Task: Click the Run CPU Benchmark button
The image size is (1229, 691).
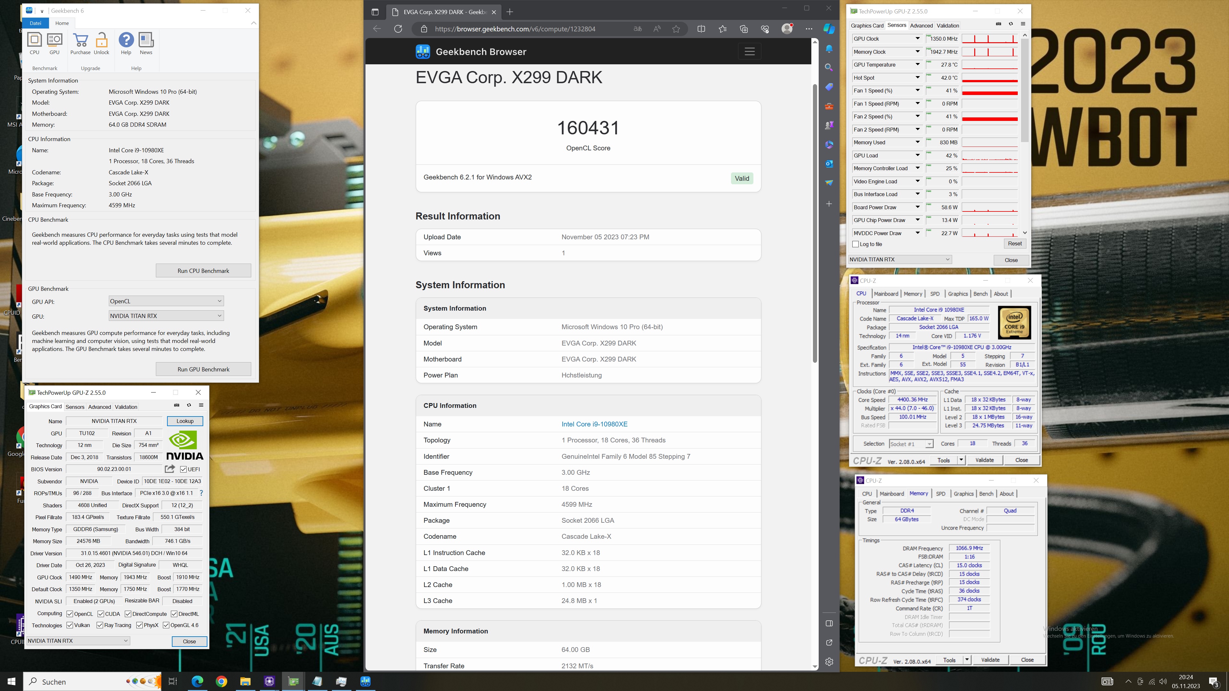Action: coord(203,271)
